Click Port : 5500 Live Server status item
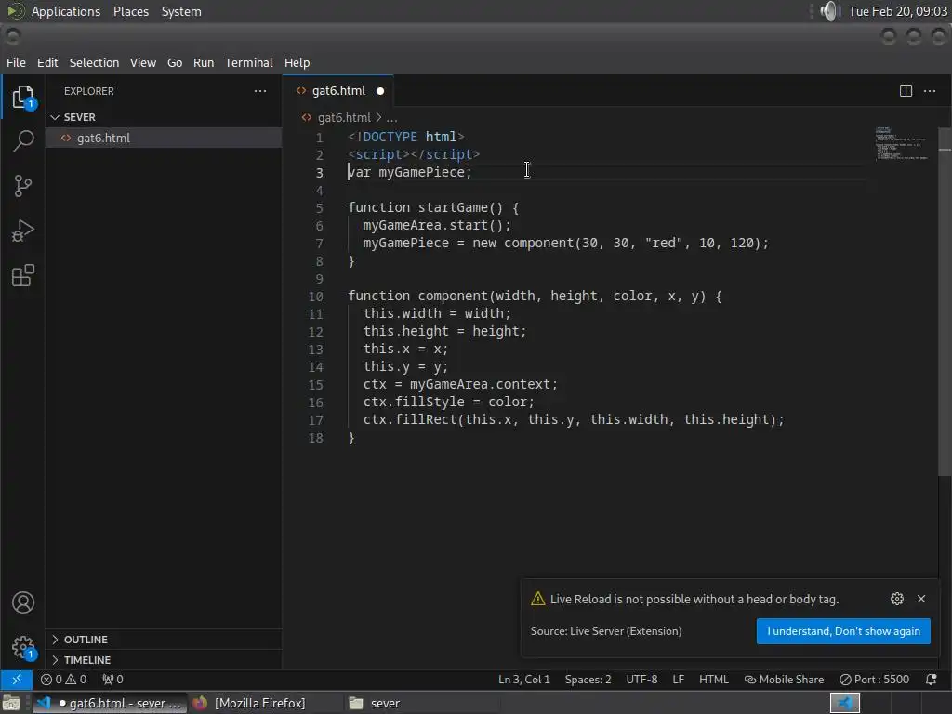The image size is (952, 714). [x=874, y=680]
